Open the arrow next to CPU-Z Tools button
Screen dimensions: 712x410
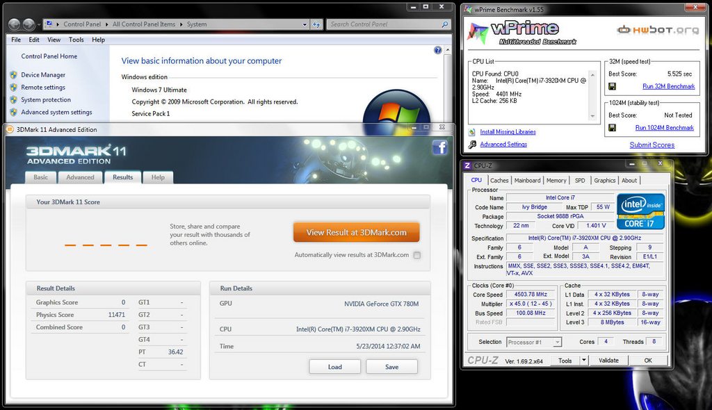pyautogui.click(x=584, y=361)
